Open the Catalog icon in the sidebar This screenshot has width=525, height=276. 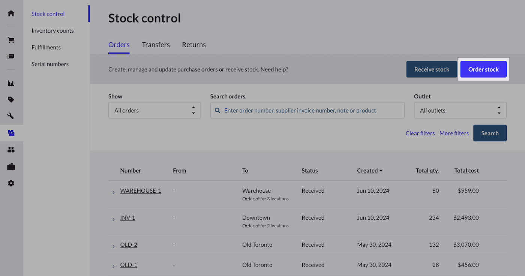tap(11, 56)
